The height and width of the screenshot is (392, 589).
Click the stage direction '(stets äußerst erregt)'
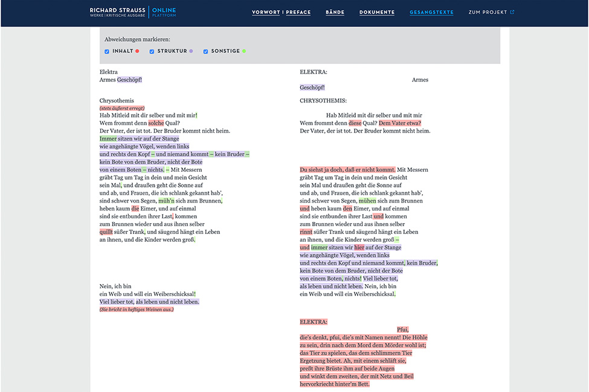coord(121,107)
